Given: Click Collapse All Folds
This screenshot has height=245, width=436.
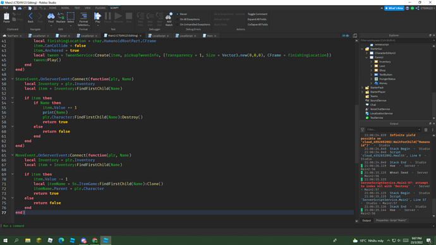Looking at the screenshot, I should coord(258,25).
